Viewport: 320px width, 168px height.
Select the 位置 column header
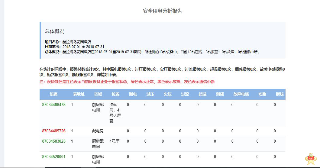coord(115,94)
